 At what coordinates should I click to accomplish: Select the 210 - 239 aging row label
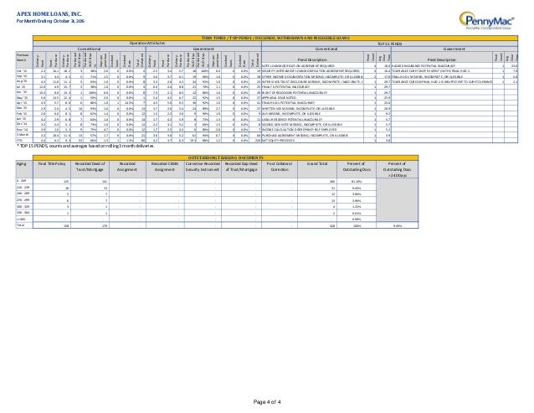click(x=21, y=188)
